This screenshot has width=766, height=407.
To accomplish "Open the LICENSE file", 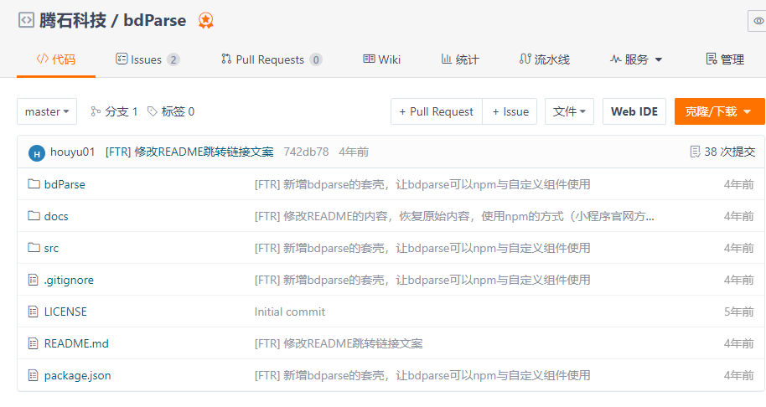I will tap(65, 312).
